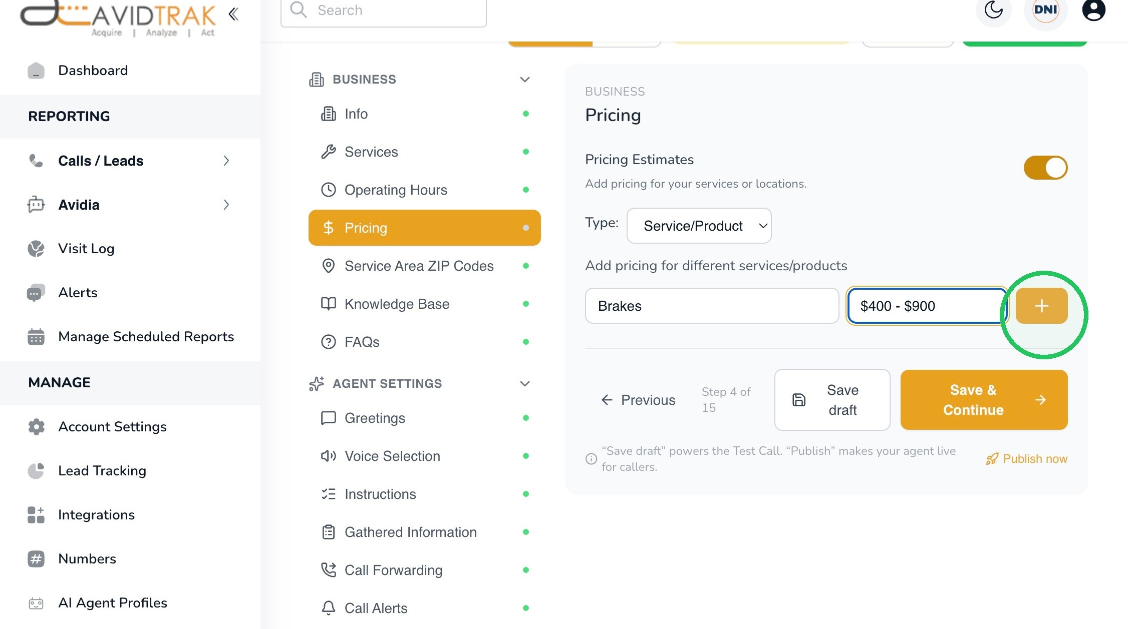The height and width of the screenshot is (629, 1128).
Task: Click the AI Agent Profiles robot icon
Action: [x=36, y=603]
